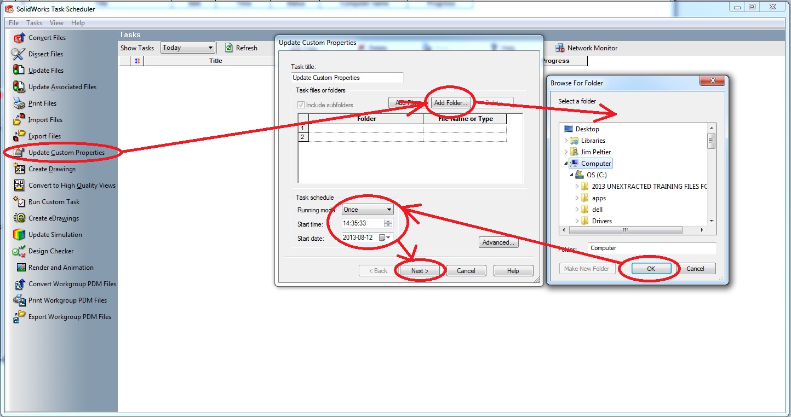The width and height of the screenshot is (791, 417).
Task: Open the Start date dropdown arrow
Action: pyautogui.click(x=389, y=238)
